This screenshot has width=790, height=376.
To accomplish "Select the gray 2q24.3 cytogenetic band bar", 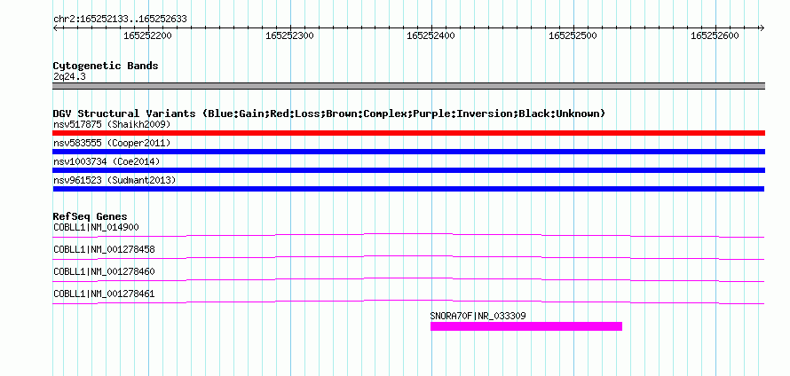I will coord(408,86).
